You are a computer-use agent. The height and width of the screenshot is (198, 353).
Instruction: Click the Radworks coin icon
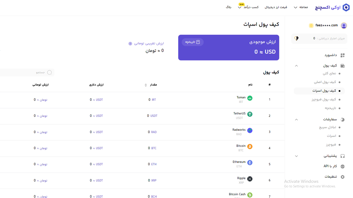click(250, 130)
